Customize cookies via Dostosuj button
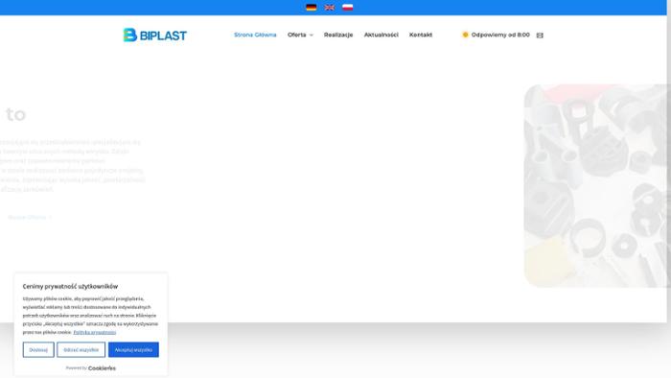This screenshot has height=378, width=671. click(38, 350)
